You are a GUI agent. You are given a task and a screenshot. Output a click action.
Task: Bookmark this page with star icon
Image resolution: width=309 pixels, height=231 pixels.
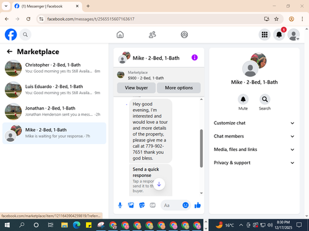pyautogui.click(x=276, y=19)
